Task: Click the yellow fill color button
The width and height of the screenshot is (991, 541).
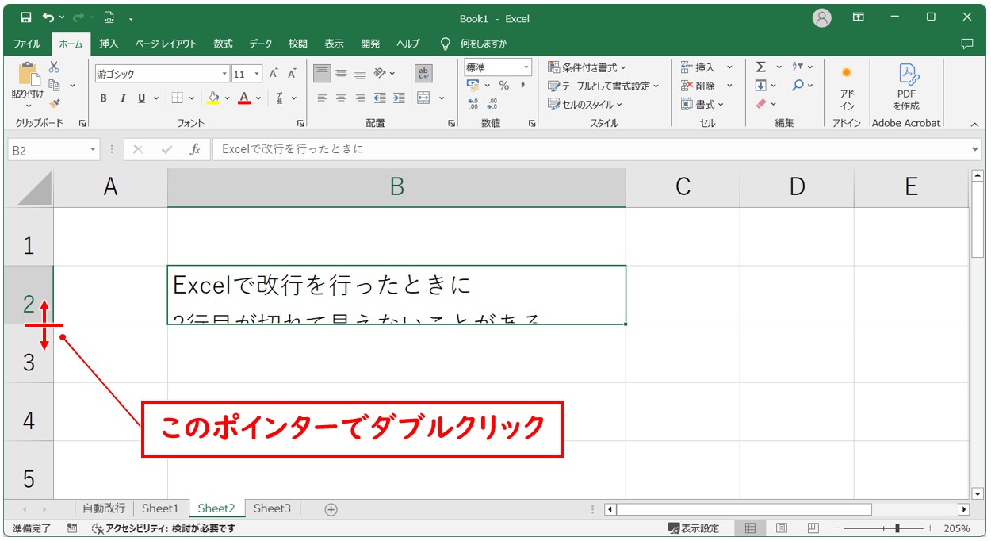Action: pos(212,98)
